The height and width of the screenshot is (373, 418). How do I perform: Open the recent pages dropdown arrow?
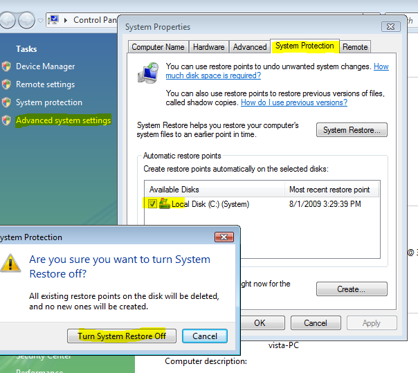click(x=40, y=20)
